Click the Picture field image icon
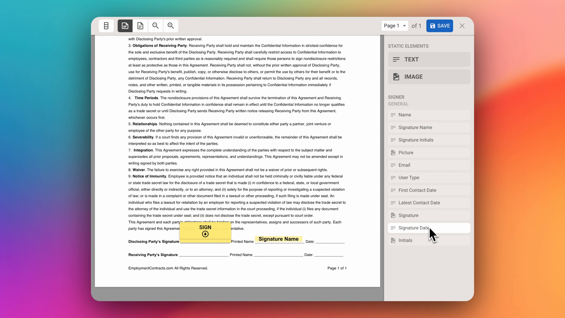Image resolution: width=565 pixels, height=318 pixels. (393, 153)
